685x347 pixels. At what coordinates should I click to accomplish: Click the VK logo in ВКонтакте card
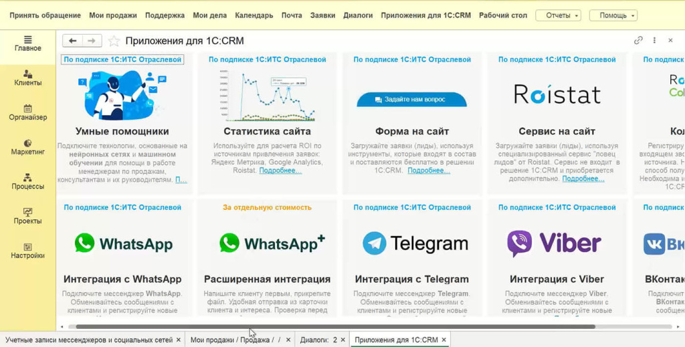664,244
